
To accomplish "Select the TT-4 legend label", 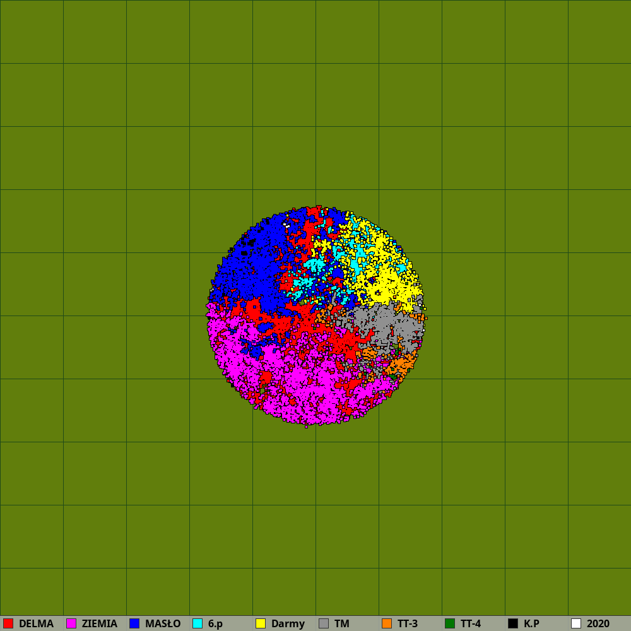I will click(x=471, y=624).
